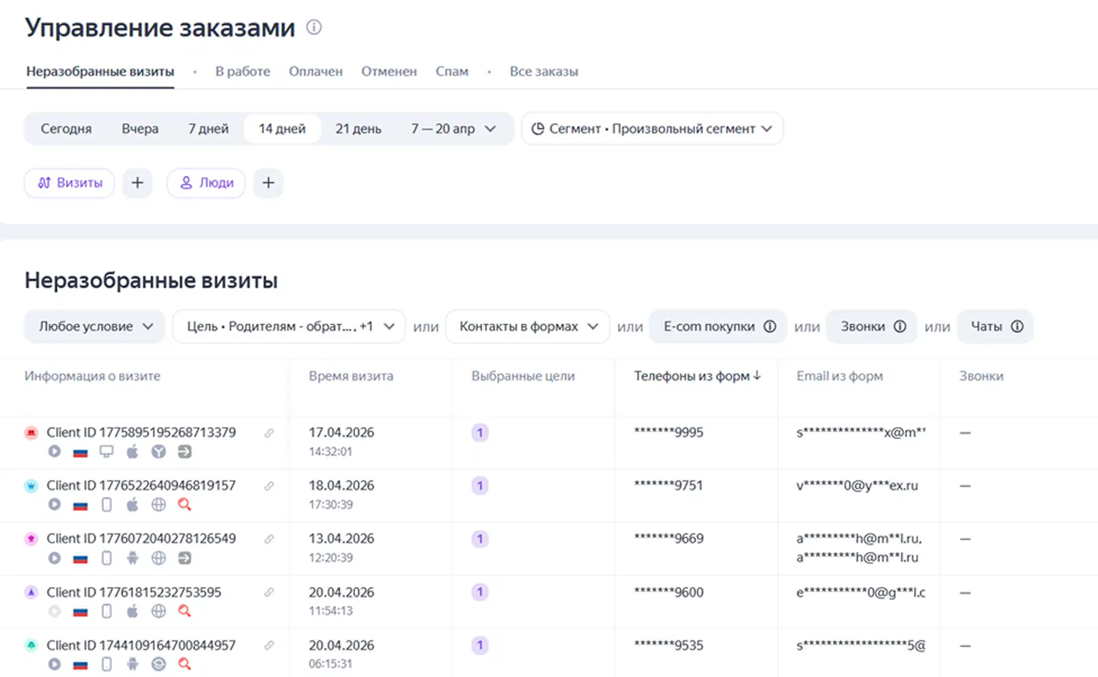Switch to Все заказы tab
The width and height of the screenshot is (1098, 677).
(x=544, y=72)
